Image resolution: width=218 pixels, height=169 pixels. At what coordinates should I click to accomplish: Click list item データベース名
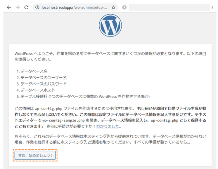pos(34,72)
